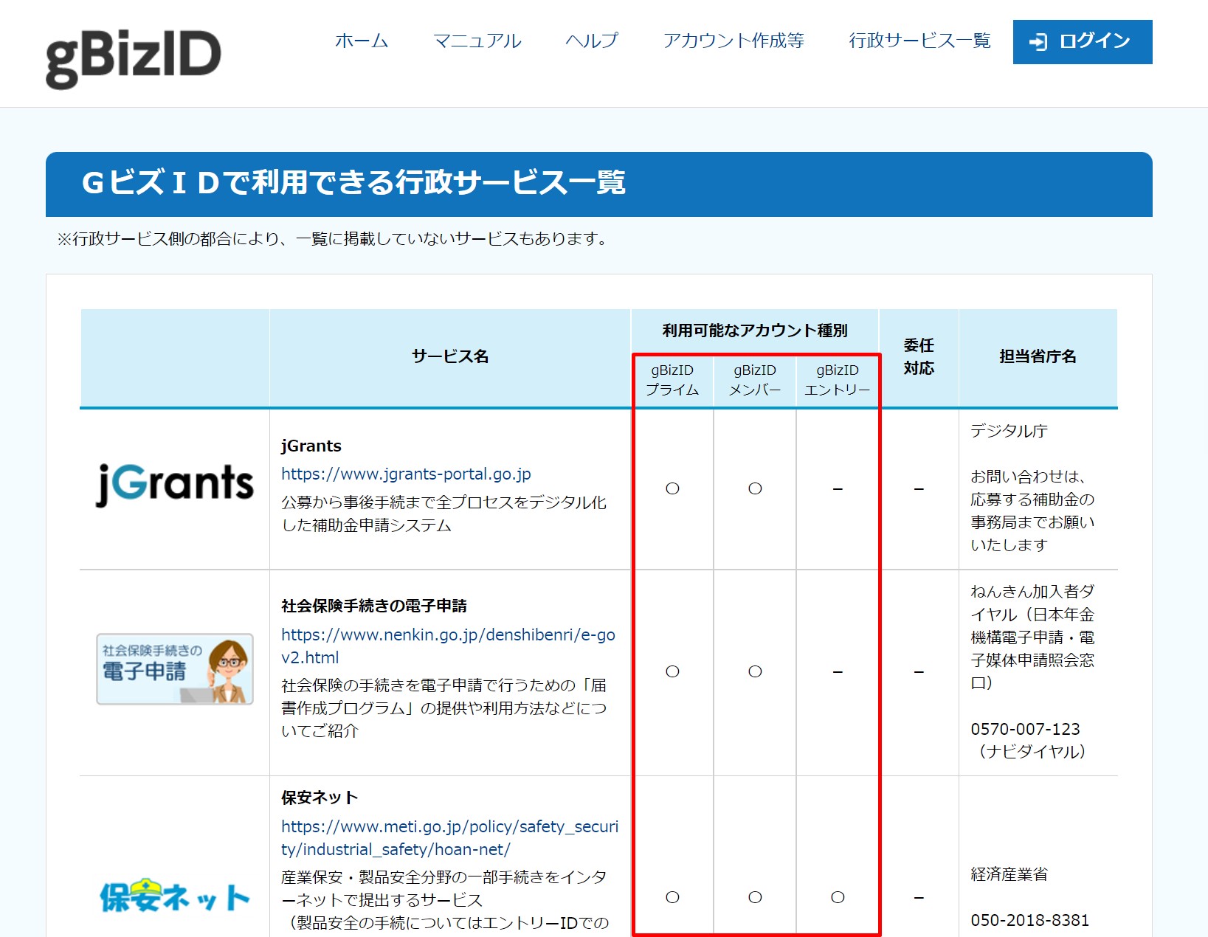Click the gBizID logo
Screen dimensions: 1208x937
[x=133, y=50]
